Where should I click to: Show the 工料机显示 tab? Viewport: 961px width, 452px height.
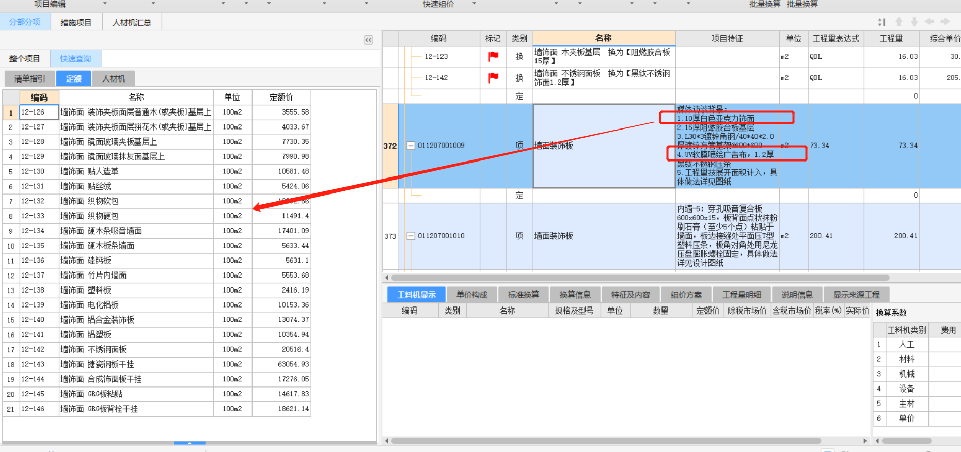click(416, 295)
